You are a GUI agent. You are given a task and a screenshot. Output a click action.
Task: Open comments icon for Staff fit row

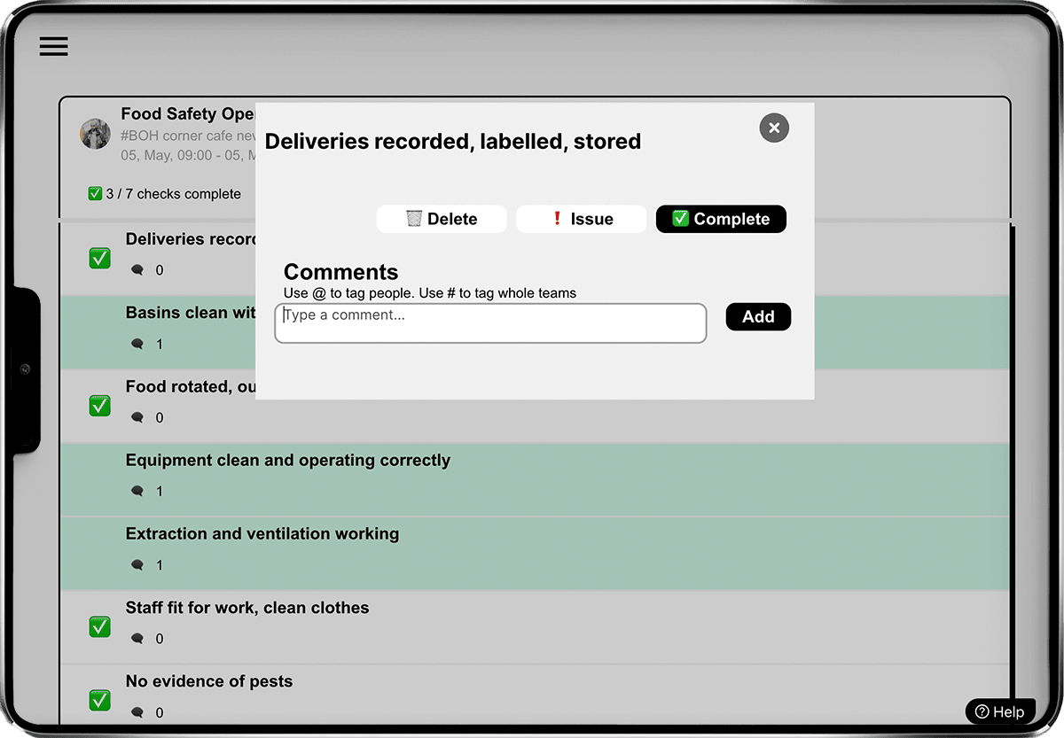point(137,639)
